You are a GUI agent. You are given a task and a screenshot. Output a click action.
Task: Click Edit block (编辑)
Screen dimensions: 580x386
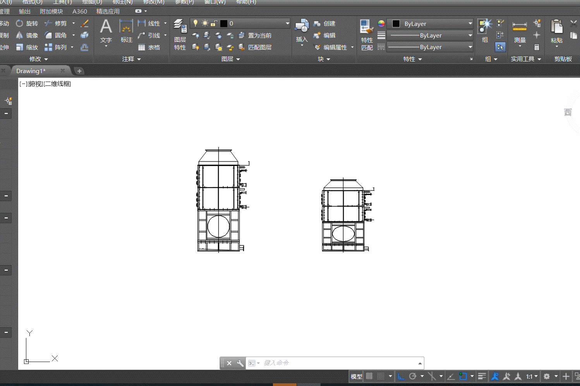(x=324, y=36)
